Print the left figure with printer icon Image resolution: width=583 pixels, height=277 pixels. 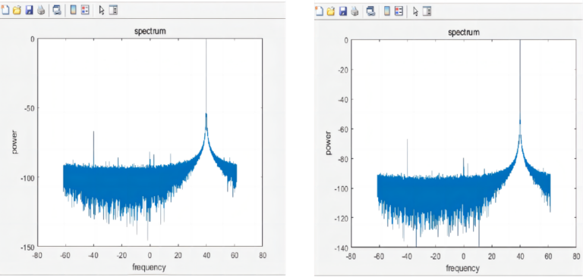click(41, 11)
